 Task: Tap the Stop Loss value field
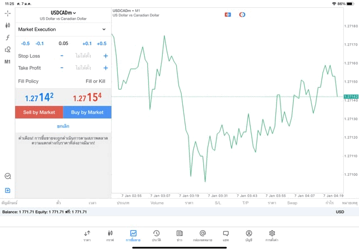pyautogui.click(x=83, y=56)
